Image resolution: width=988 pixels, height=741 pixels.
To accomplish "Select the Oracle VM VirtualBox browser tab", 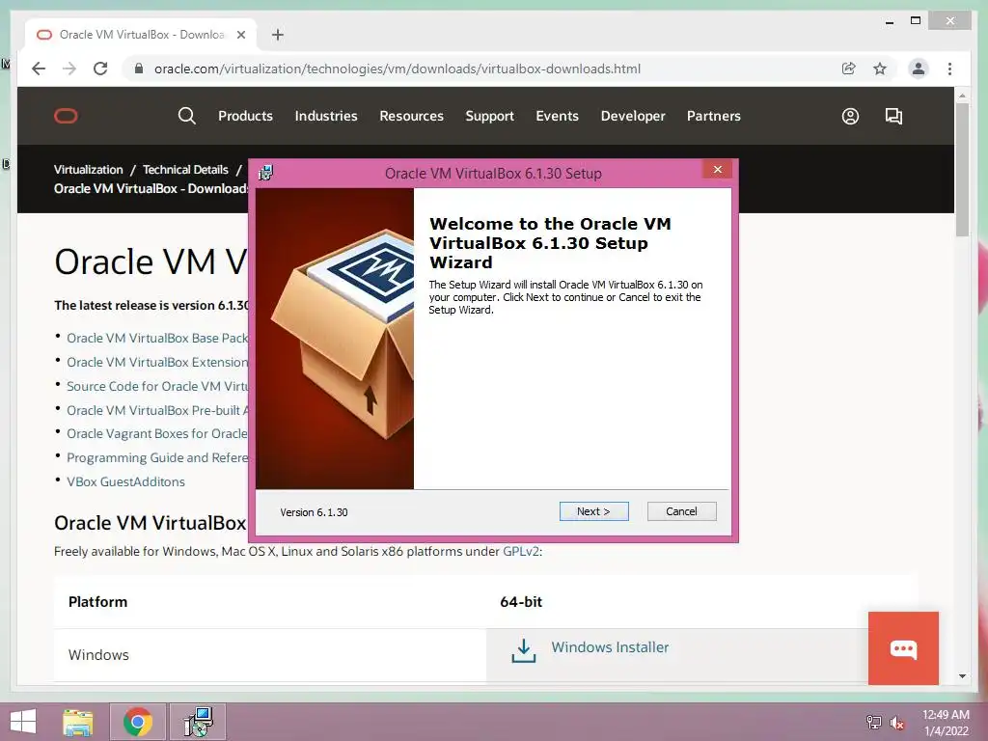I will click(141, 35).
